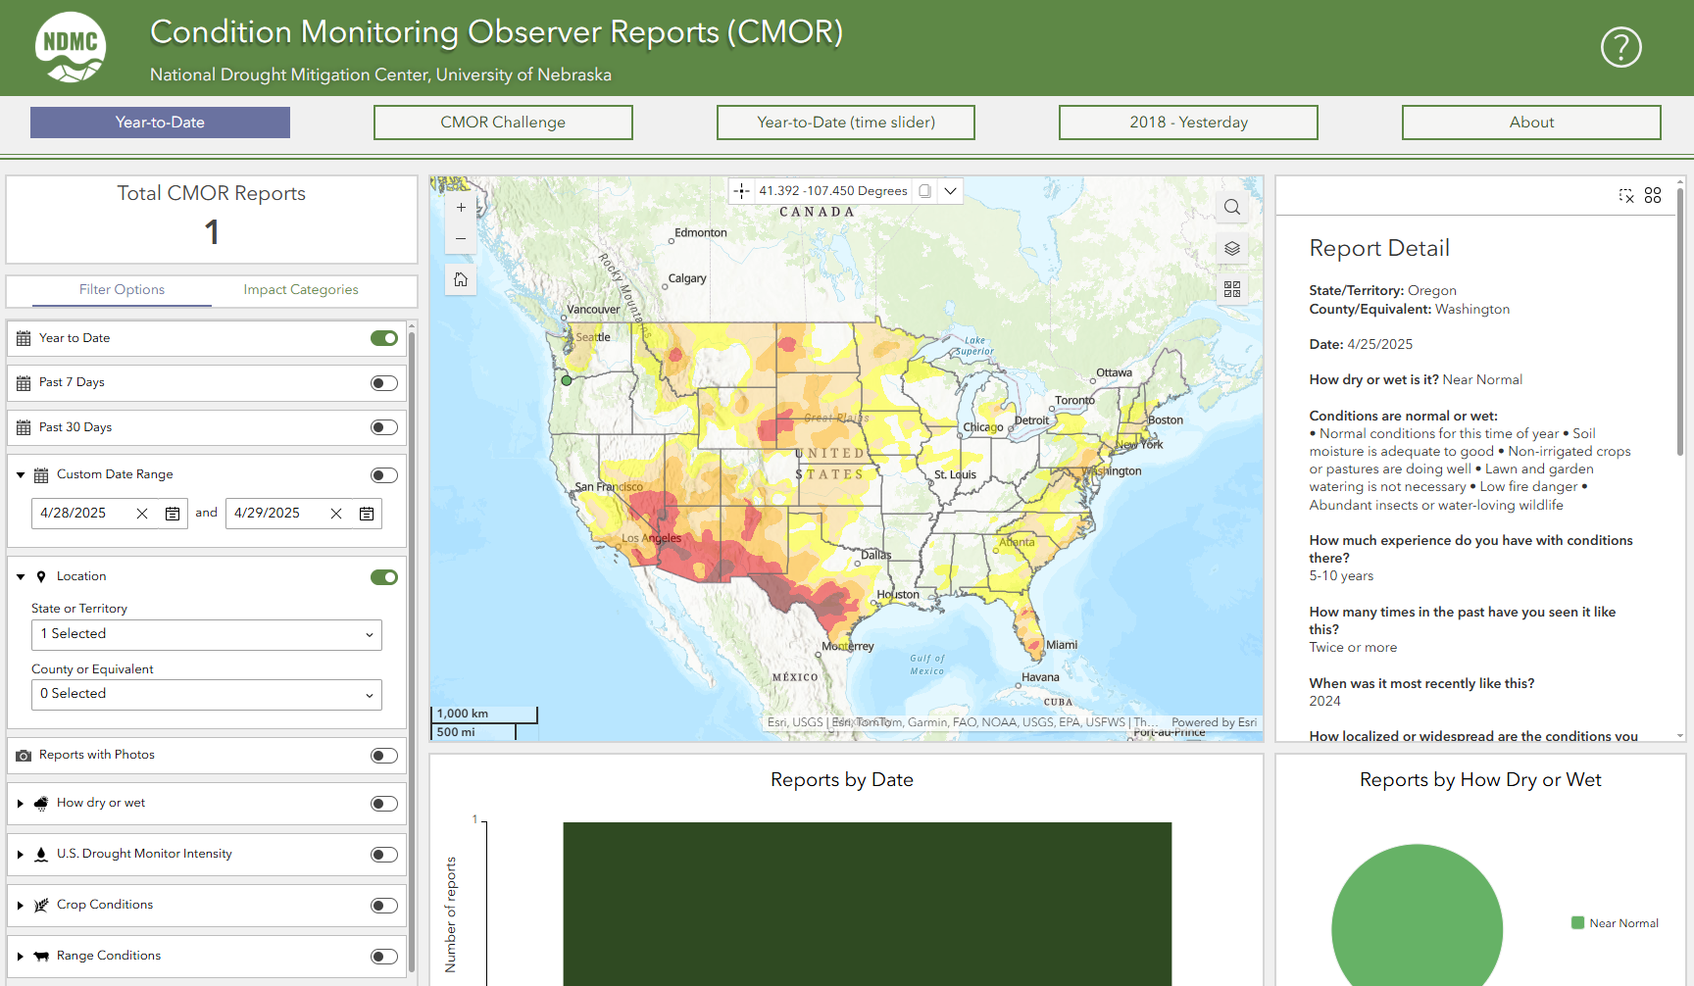Screen dimensions: 1694x986
Task: Click the filter panel vertical scrollbar
Action: click(412, 652)
